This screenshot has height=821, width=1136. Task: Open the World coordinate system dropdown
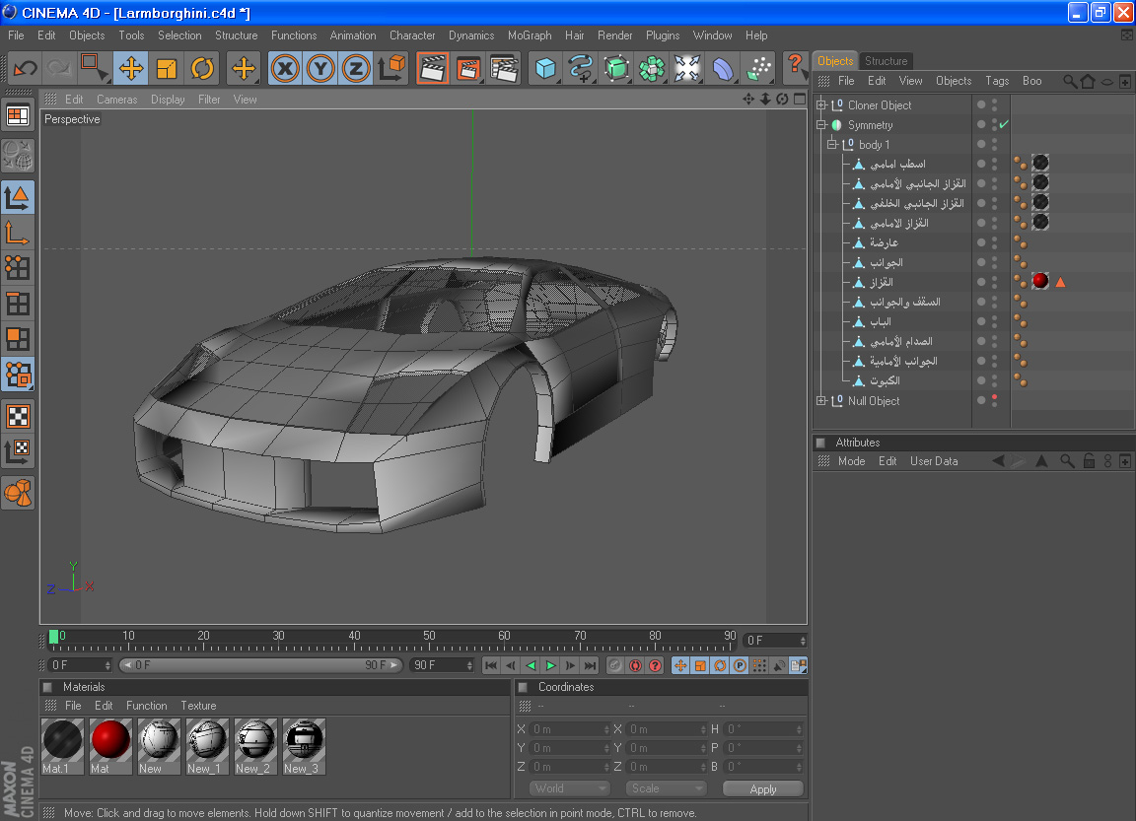pyautogui.click(x=569, y=788)
